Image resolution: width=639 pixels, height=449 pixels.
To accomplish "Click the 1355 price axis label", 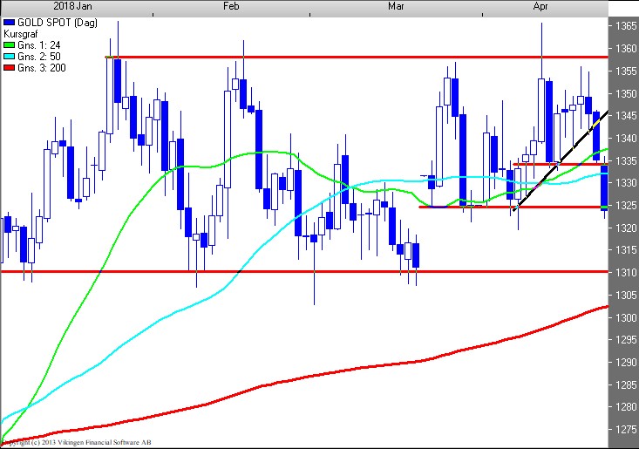I will [626, 71].
